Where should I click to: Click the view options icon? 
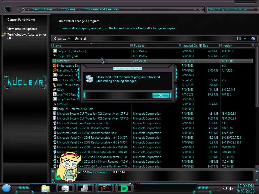pos(239,39)
